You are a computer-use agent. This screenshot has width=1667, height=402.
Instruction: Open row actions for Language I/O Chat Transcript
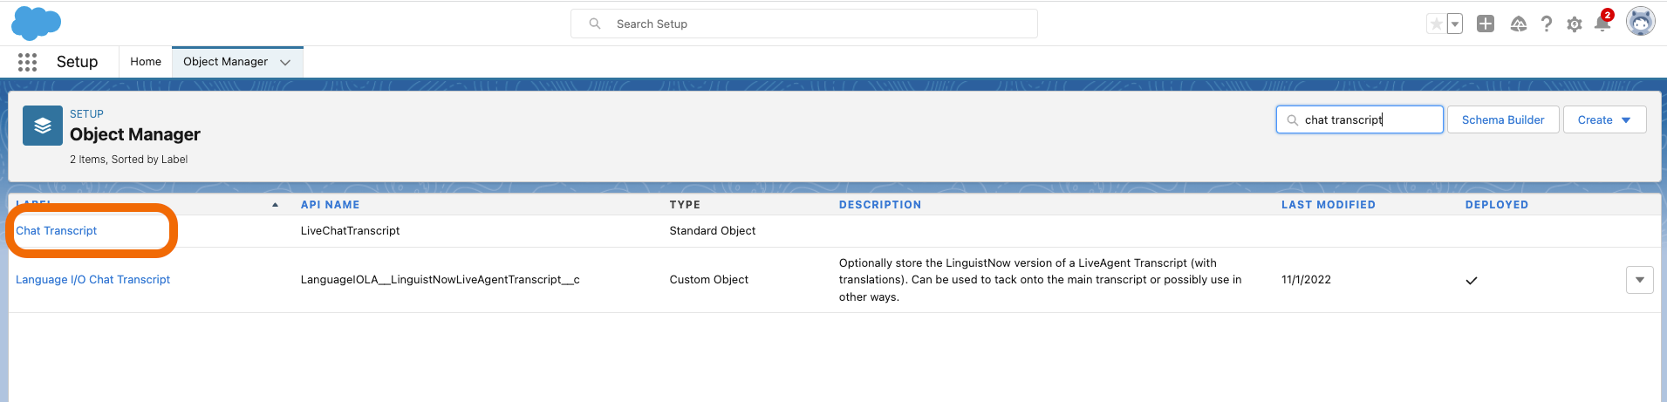click(x=1640, y=280)
